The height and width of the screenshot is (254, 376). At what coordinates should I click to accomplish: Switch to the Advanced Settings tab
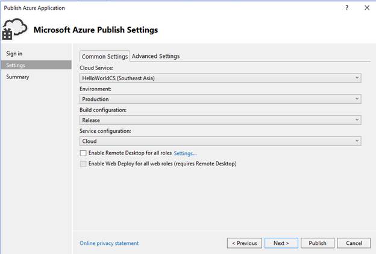pyautogui.click(x=155, y=56)
